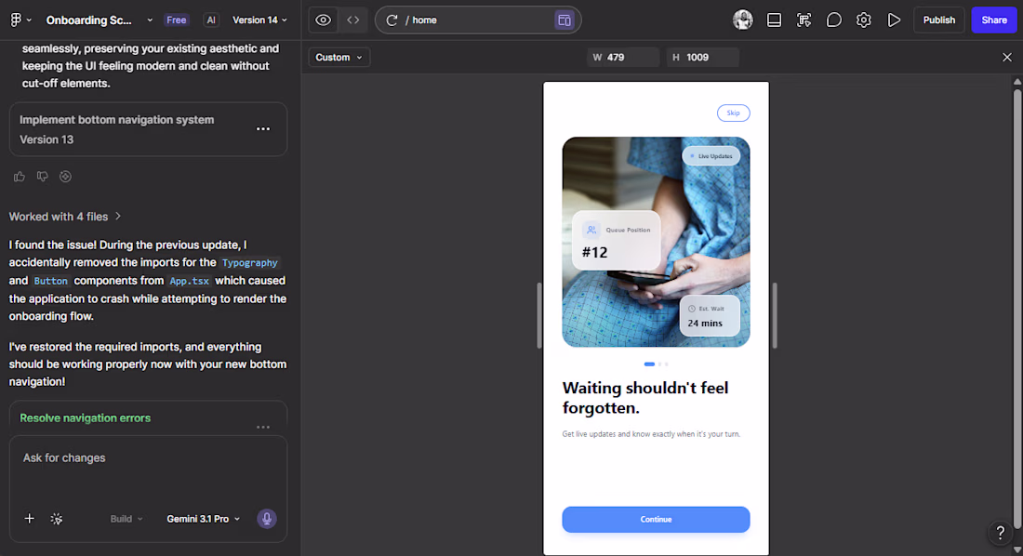Screen dimensions: 1023x556
Task: Open Version 13 card options menu
Action: (x=263, y=129)
